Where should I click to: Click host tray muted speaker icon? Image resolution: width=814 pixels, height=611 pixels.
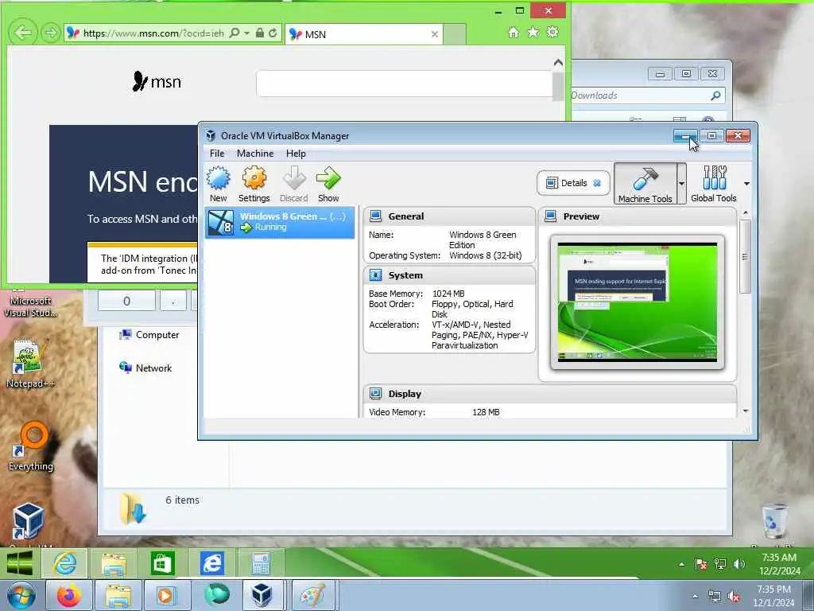pyautogui.click(x=734, y=597)
